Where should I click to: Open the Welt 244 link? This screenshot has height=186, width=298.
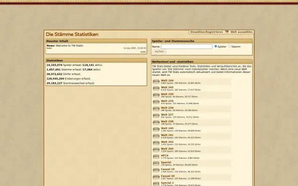167,80
